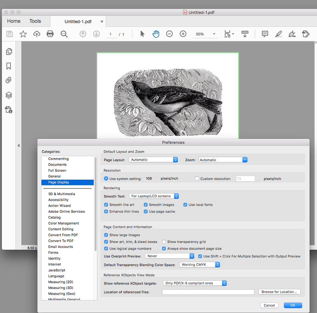The height and width of the screenshot is (313, 317).
Task: Select Color Management category
Action: 63,223
